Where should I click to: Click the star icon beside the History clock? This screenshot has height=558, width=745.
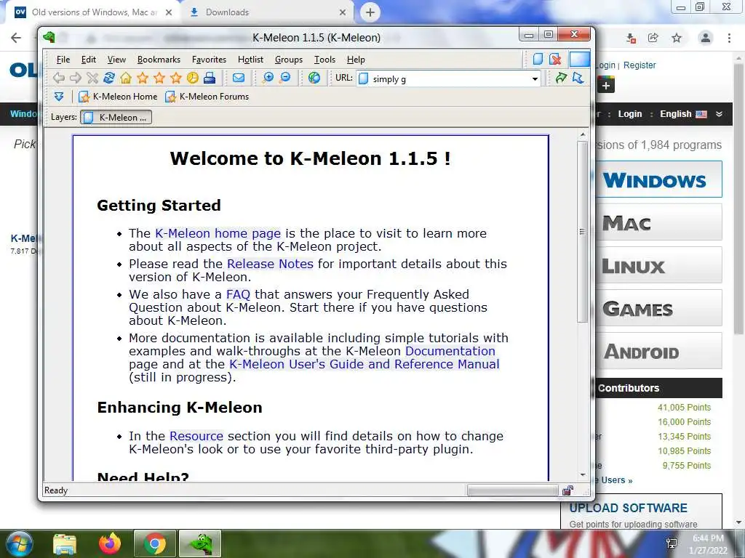pos(176,78)
